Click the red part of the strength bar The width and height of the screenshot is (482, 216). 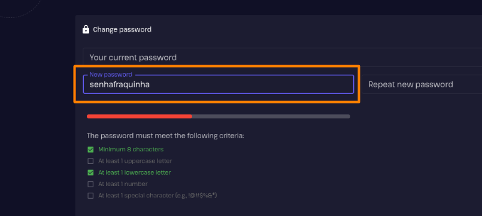pos(140,117)
